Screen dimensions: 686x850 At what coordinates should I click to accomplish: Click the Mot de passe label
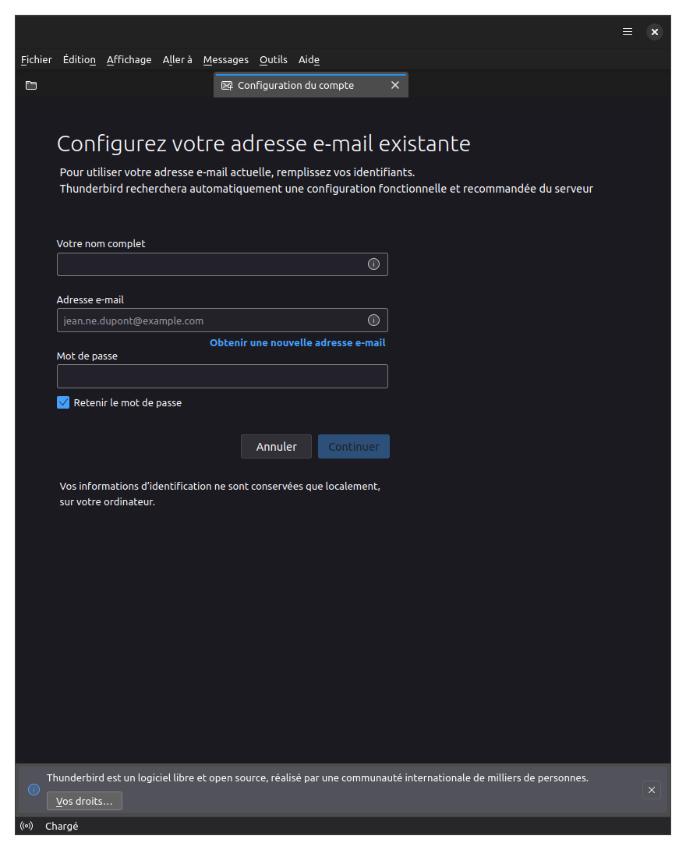[87, 356]
